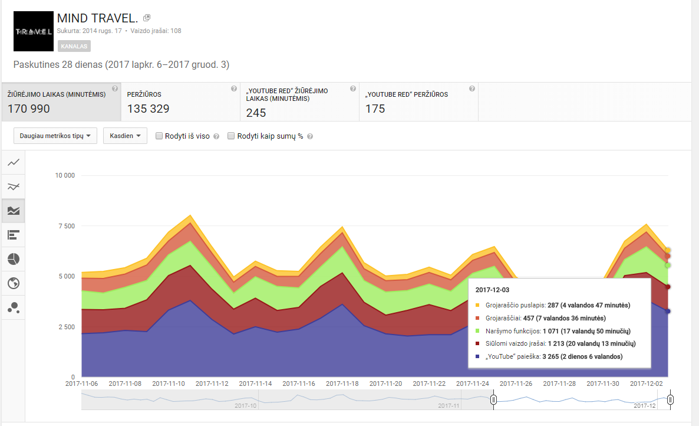Click the yellow Grojaraščio puslapis legend swatch
This screenshot has width=699, height=426.
click(x=477, y=305)
